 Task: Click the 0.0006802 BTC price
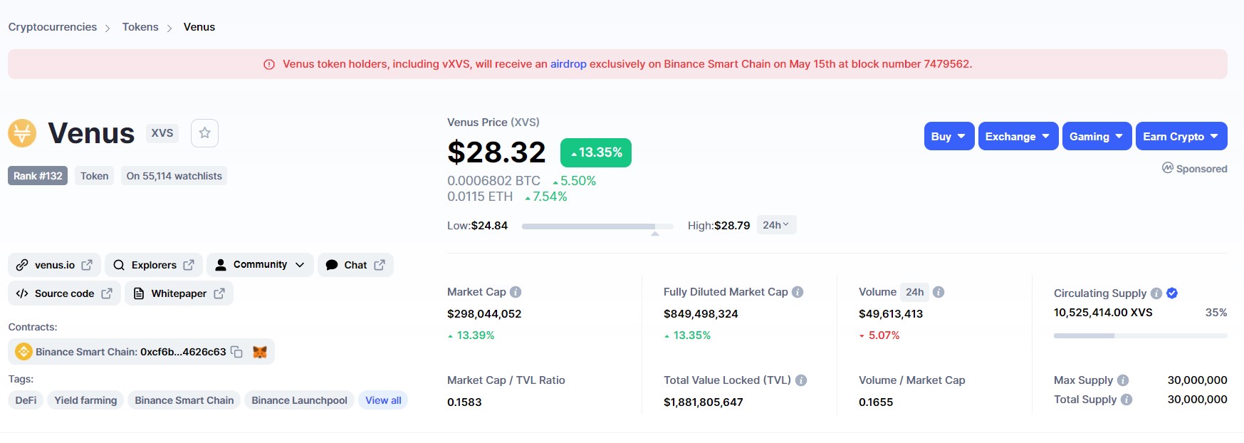tap(493, 181)
